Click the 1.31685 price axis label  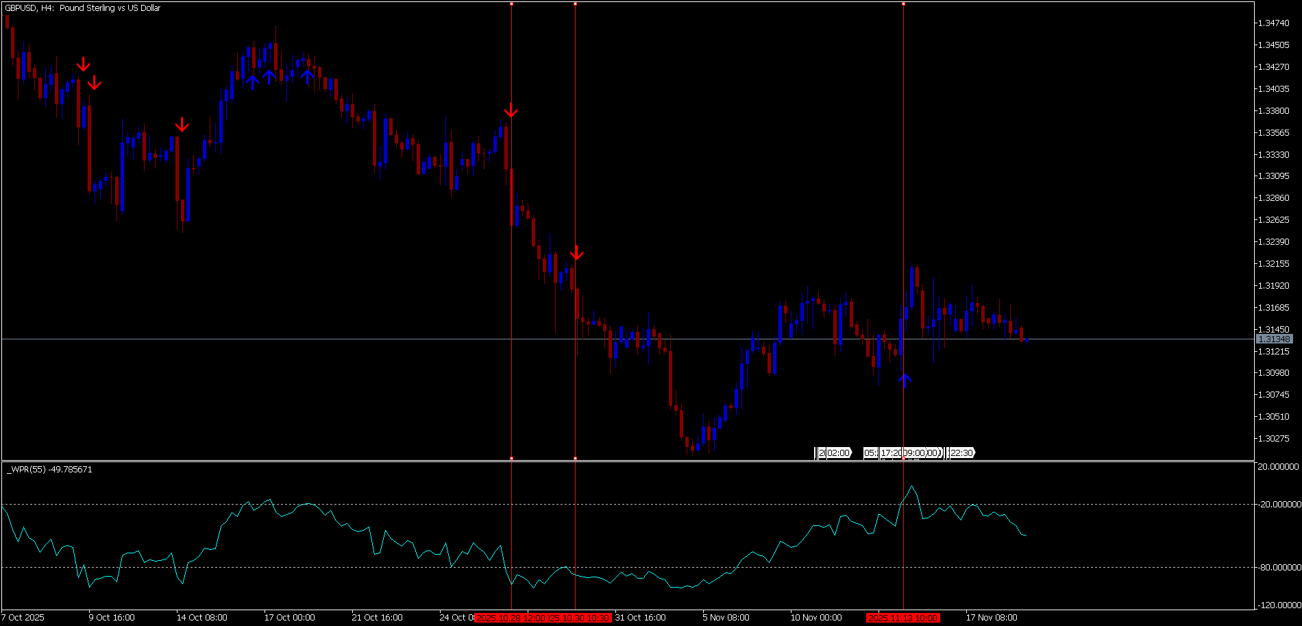tap(1274, 308)
